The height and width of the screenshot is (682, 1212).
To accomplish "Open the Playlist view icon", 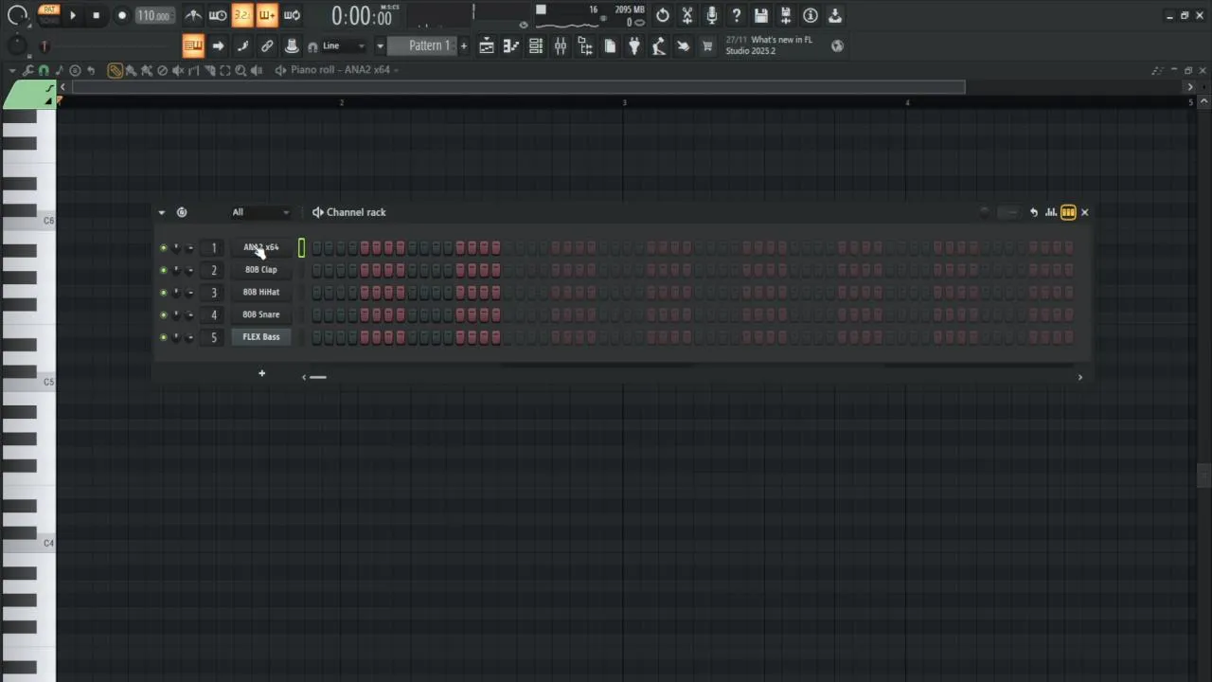I will click(487, 45).
